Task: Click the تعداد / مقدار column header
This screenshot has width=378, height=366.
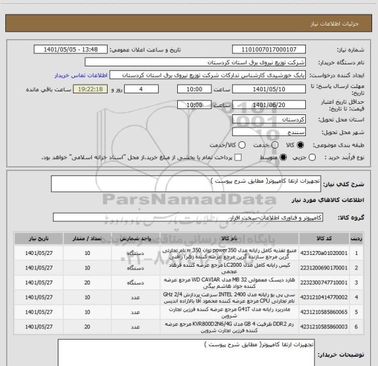Action: (x=87, y=239)
